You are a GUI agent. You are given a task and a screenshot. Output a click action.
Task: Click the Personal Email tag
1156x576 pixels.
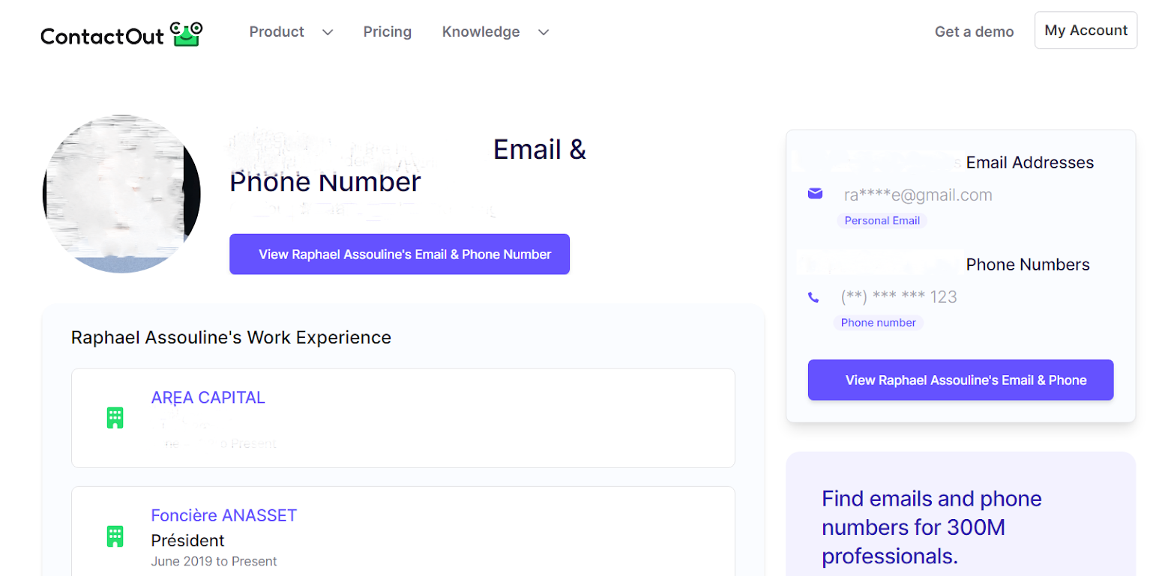pos(882,220)
